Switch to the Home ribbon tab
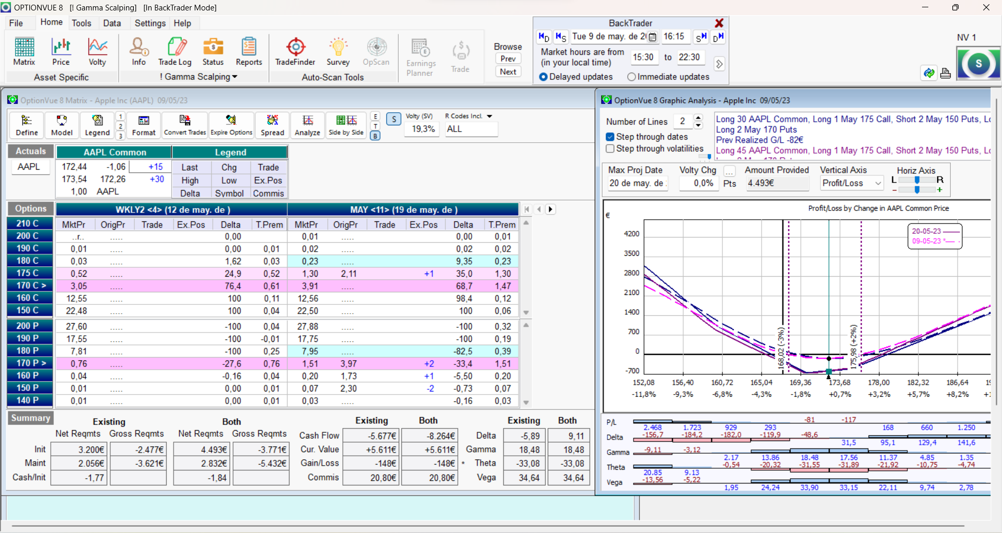Screen dimensions: 1002x533 [x=51, y=22]
